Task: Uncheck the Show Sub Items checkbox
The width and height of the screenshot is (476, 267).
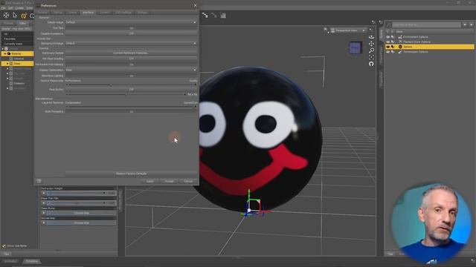Action: [4, 245]
